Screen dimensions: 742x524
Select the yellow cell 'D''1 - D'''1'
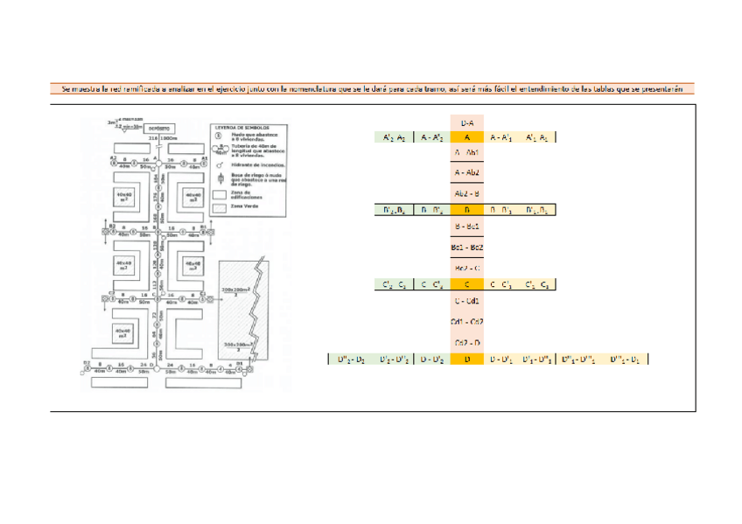577,360
